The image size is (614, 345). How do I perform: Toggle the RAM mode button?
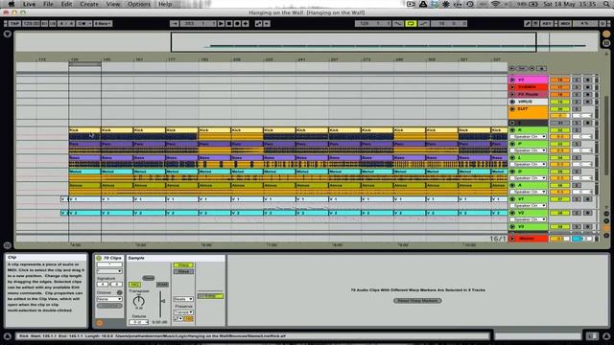162,285
